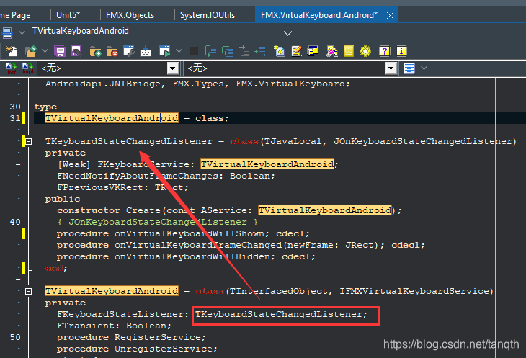Click the Save All icon

(x=76, y=51)
